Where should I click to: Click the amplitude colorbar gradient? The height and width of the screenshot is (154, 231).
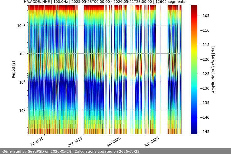[x=194, y=70]
